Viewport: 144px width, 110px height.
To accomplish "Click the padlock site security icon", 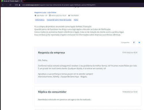I will (20, 5).
